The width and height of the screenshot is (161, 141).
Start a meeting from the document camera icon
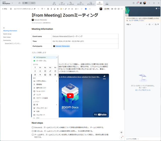pos(112,9)
